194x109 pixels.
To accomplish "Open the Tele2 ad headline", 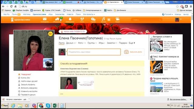I will coord(164,58).
